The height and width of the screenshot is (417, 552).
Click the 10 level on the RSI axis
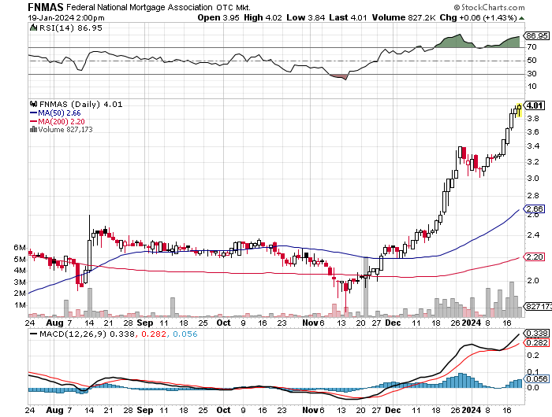[x=531, y=87]
